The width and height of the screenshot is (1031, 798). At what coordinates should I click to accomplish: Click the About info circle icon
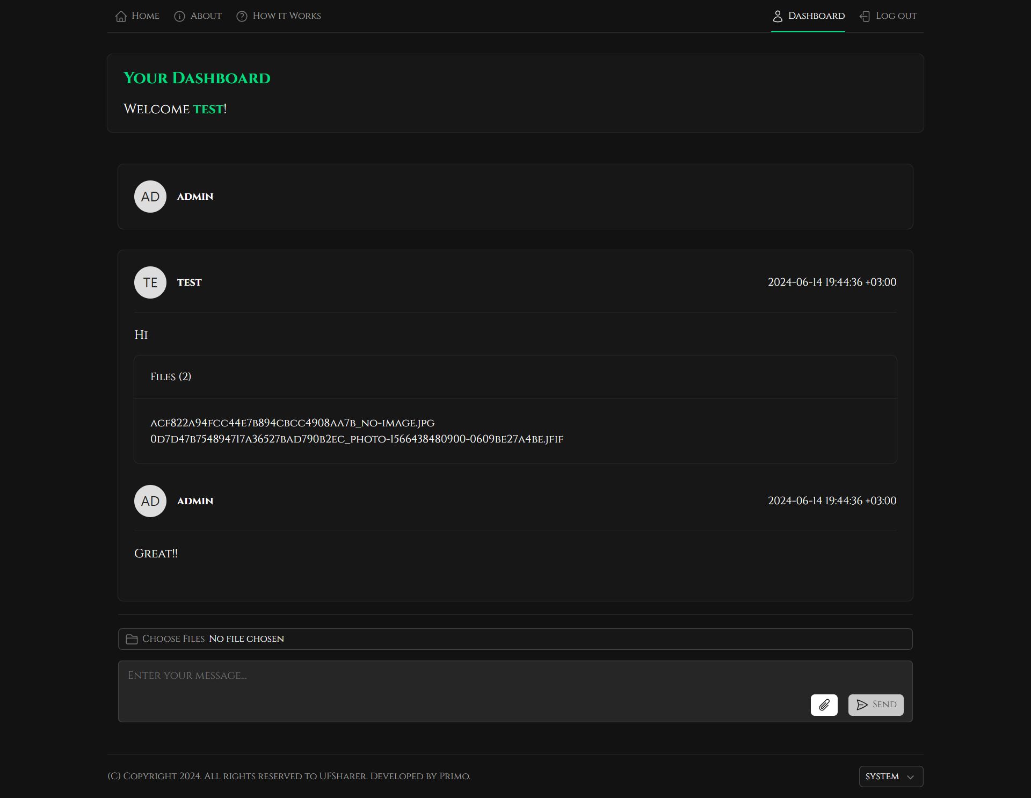tap(179, 16)
